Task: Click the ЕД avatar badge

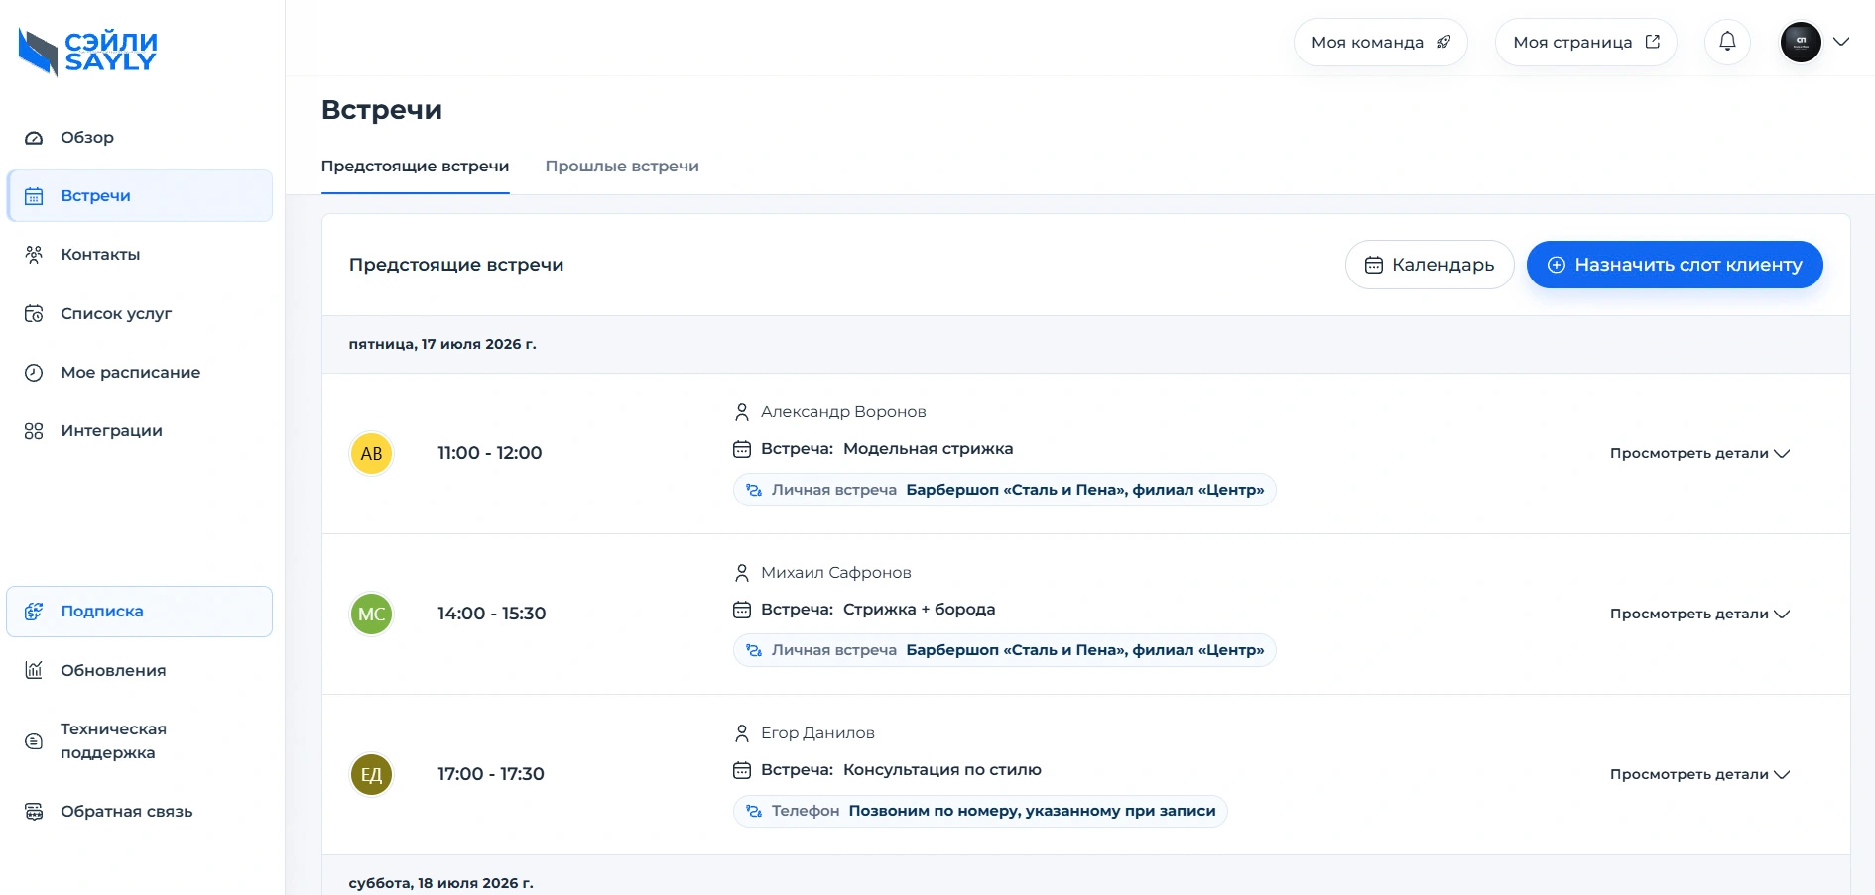Action: (372, 775)
